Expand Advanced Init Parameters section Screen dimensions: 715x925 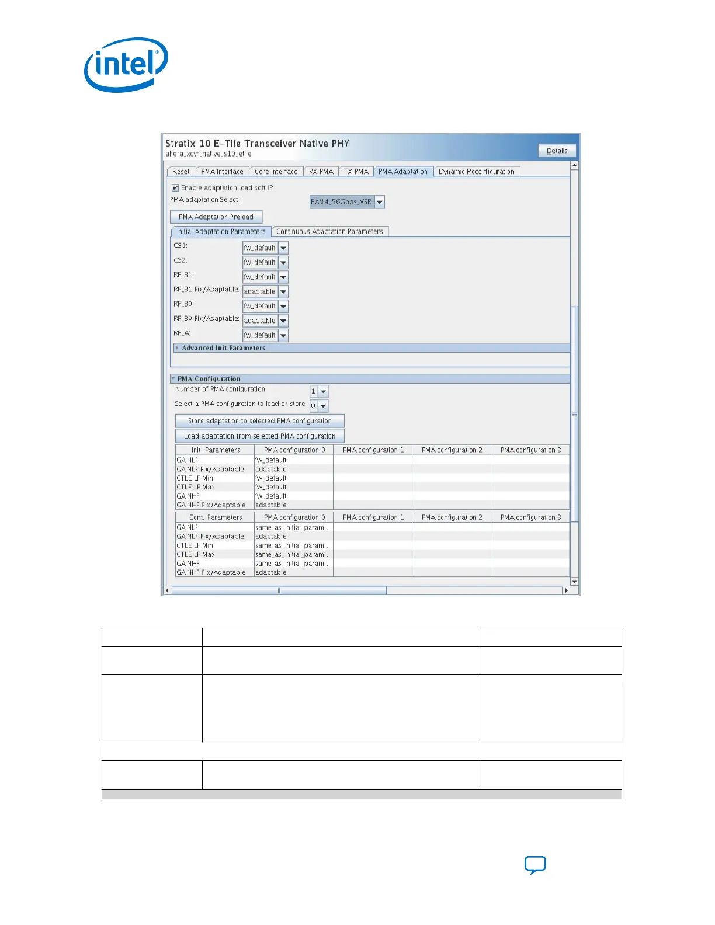177,348
